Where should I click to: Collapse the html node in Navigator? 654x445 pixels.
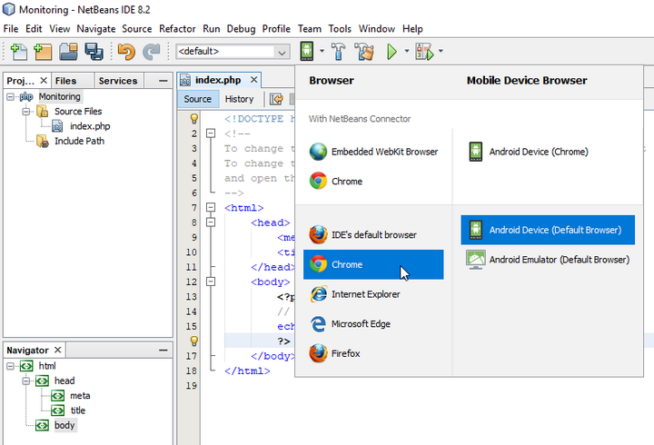(10, 366)
